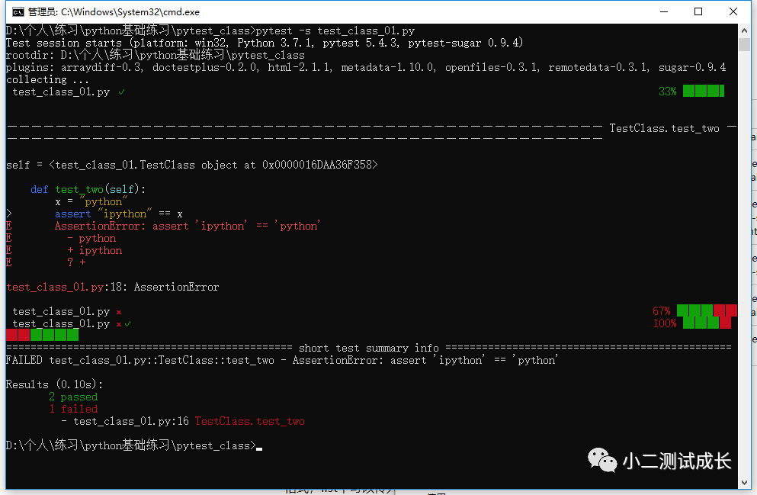Click the plugins list line
Viewport: 757px width, 495px height.
[366, 67]
